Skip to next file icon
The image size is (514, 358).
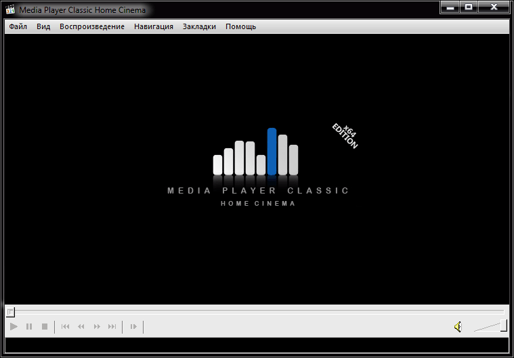[x=112, y=327]
